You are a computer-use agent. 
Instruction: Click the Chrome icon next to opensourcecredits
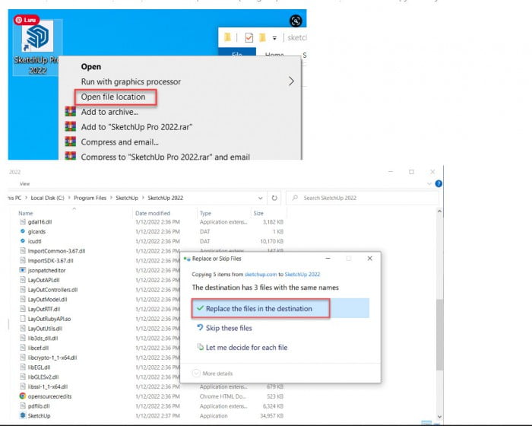tap(22, 396)
